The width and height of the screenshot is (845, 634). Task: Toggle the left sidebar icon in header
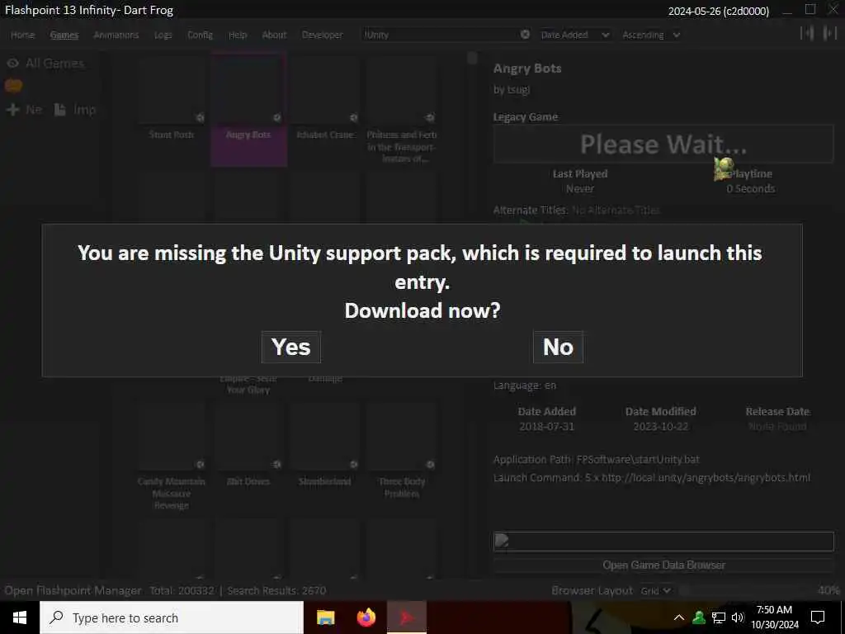[807, 33]
